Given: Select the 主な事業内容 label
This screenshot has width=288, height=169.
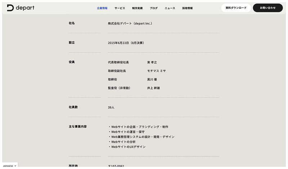Looking at the screenshot, I should (78, 126).
